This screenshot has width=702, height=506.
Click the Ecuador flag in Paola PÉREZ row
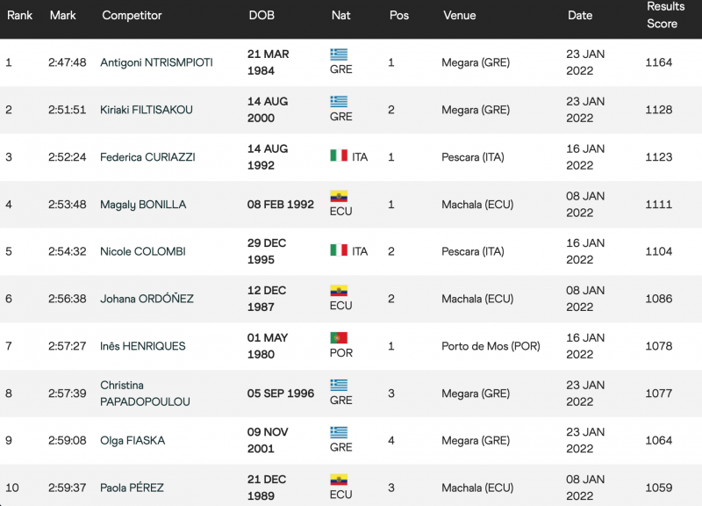click(x=339, y=480)
